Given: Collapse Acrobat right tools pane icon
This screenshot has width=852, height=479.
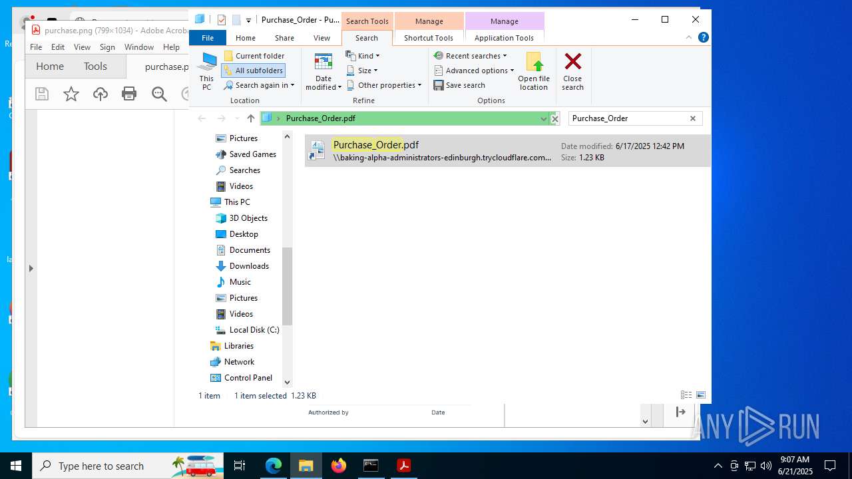Looking at the screenshot, I should (x=680, y=412).
